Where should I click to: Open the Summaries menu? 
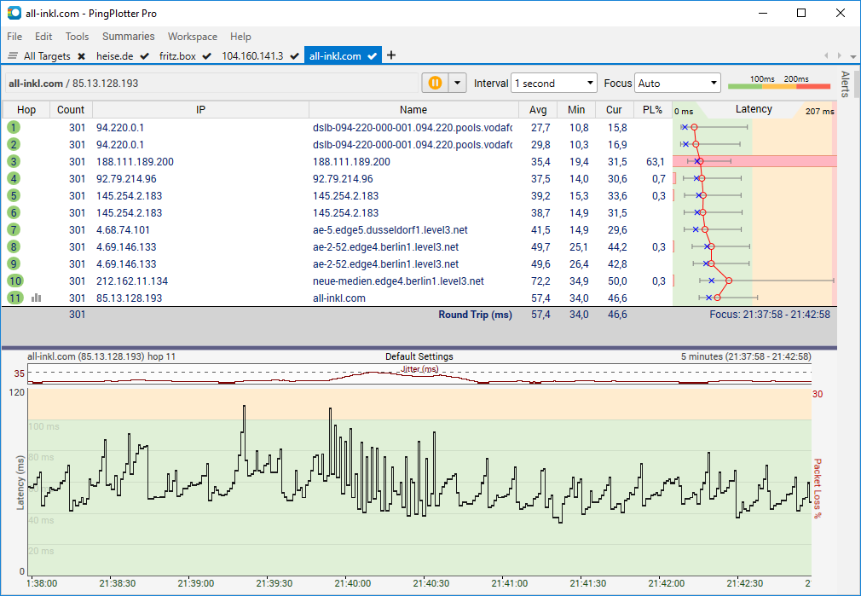(x=128, y=37)
